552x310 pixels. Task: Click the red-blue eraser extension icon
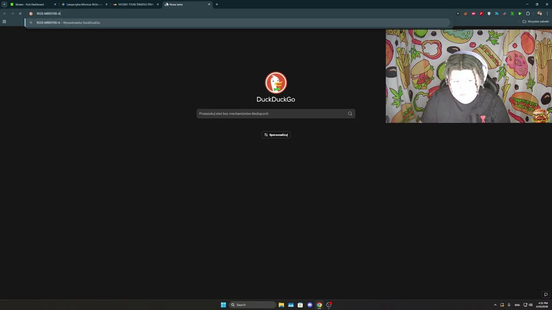point(504,13)
